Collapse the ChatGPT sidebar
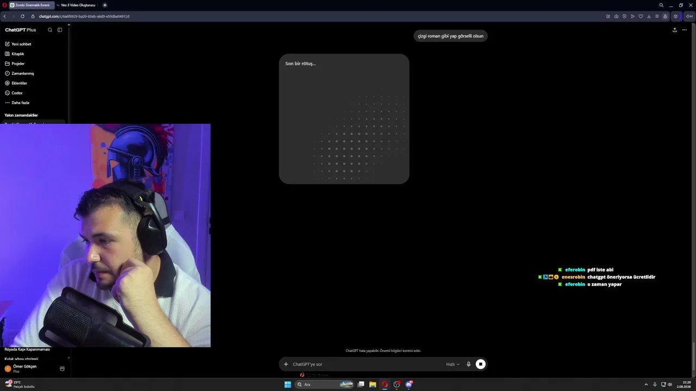This screenshot has width=696, height=391. [x=60, y=30]
